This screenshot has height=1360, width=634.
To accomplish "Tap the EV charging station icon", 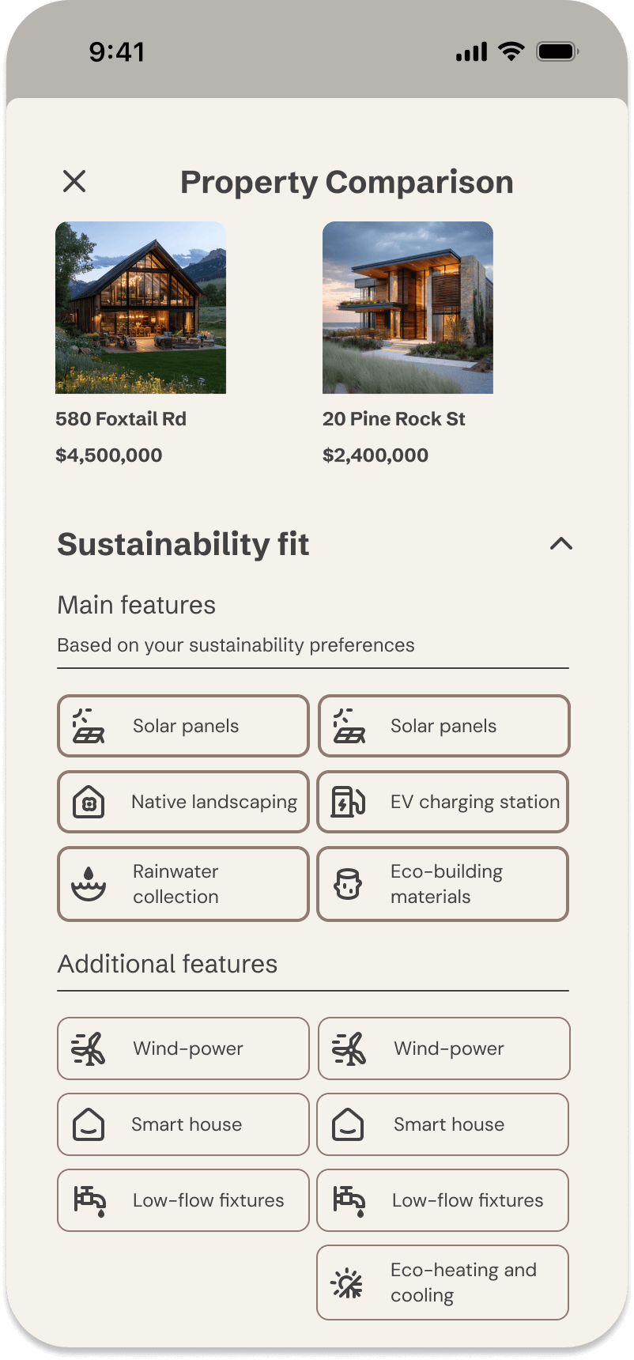I will (348, 802).
